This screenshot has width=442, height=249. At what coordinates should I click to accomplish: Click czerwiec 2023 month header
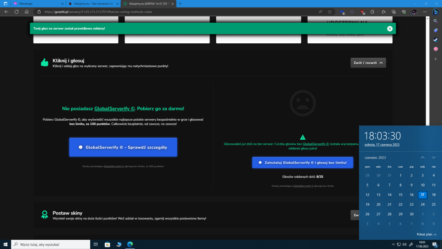coord(375,157)
